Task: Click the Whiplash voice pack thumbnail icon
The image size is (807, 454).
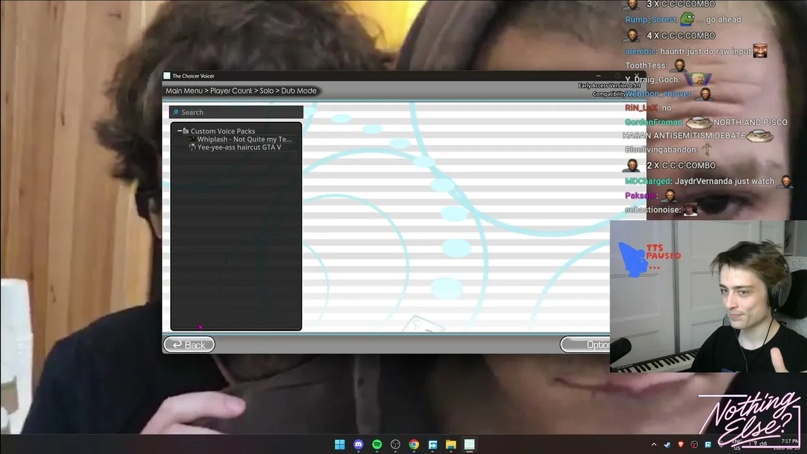Action: (x=192, y=139)
